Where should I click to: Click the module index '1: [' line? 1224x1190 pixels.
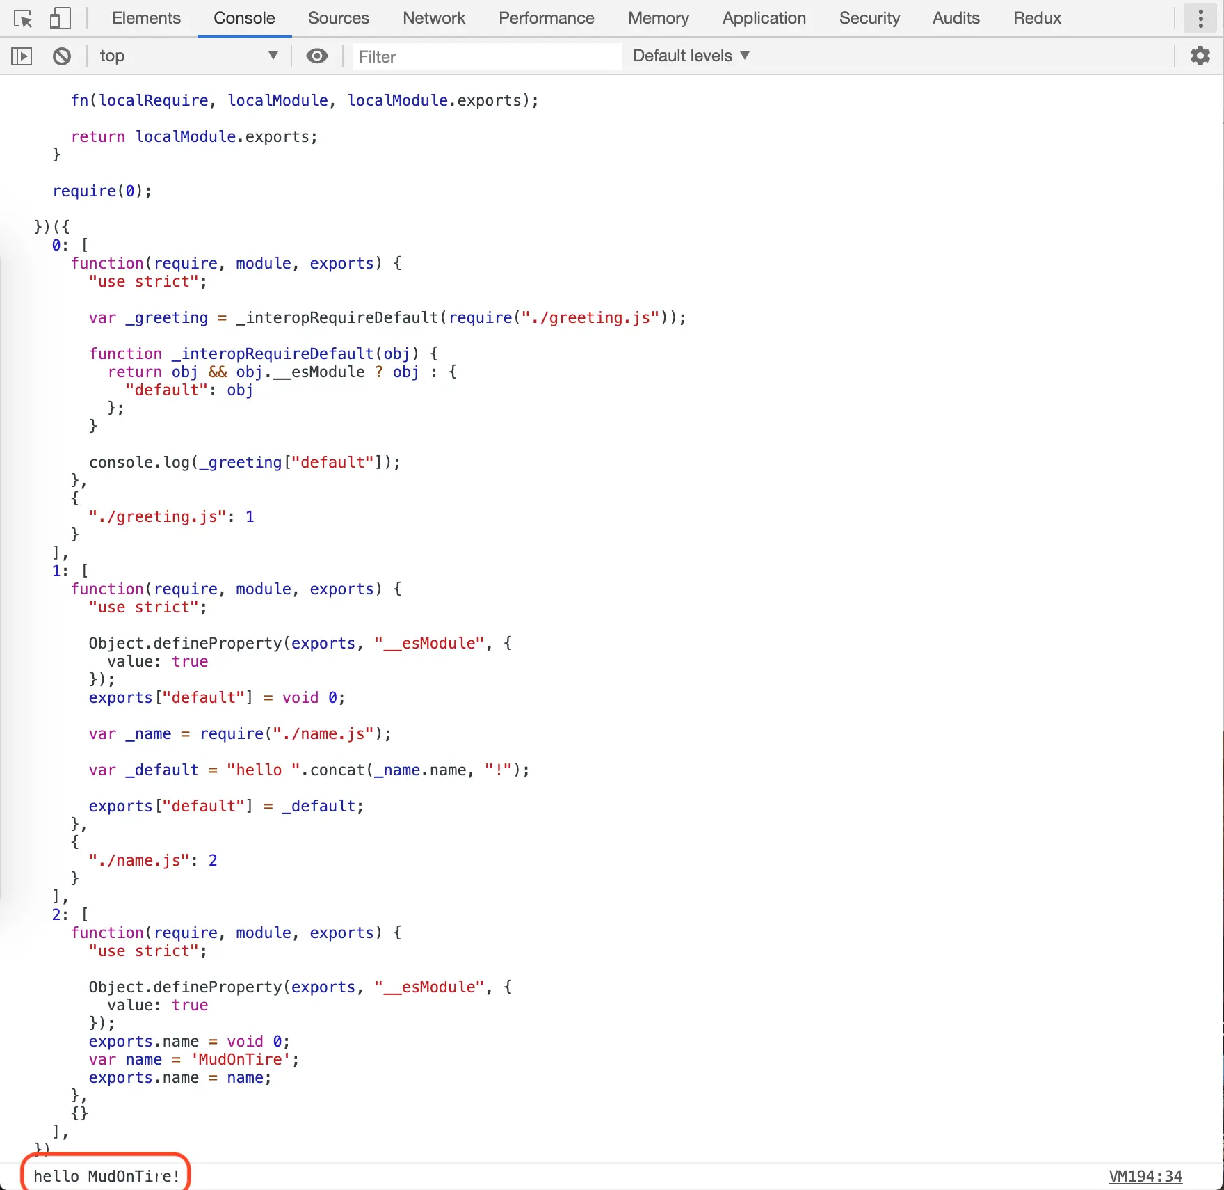(70, 571)
